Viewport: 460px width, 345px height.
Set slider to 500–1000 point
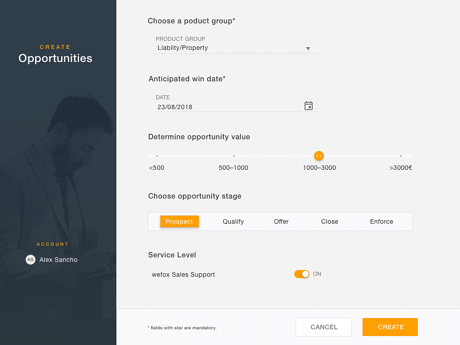click(234, 156)
